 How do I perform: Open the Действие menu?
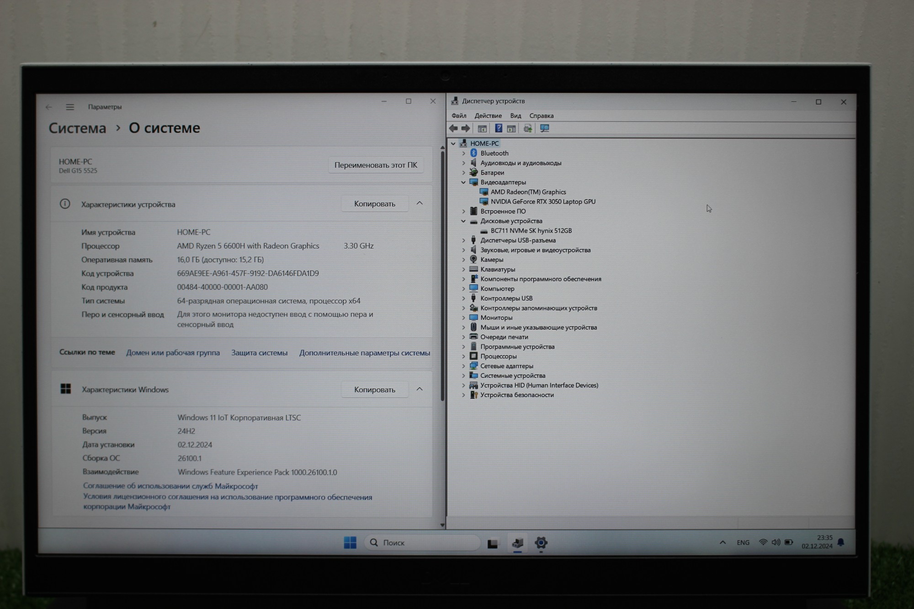pyautogui.click(x=488, y=116)
